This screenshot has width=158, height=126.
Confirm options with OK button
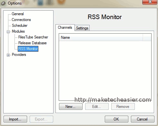pyautogui.click(x=116, y=119)
